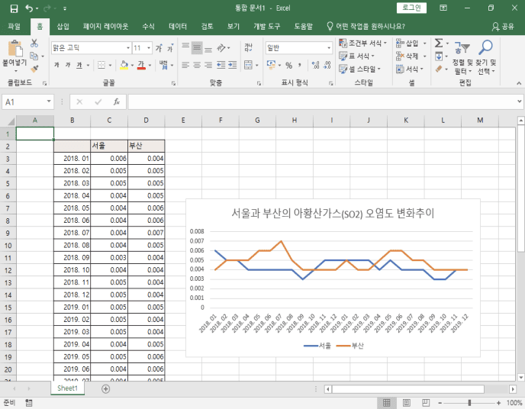Add a new sheet with plus button
The width and height of the screenshot is (525, 409).
point(105,388)
